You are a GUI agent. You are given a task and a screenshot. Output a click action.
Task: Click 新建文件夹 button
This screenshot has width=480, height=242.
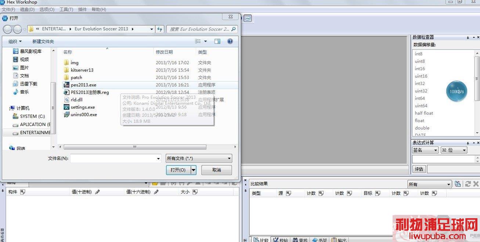[x=43, y=41]
